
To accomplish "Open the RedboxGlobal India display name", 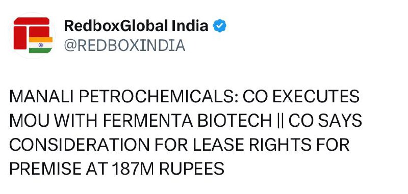I will (x=136, y=25).
